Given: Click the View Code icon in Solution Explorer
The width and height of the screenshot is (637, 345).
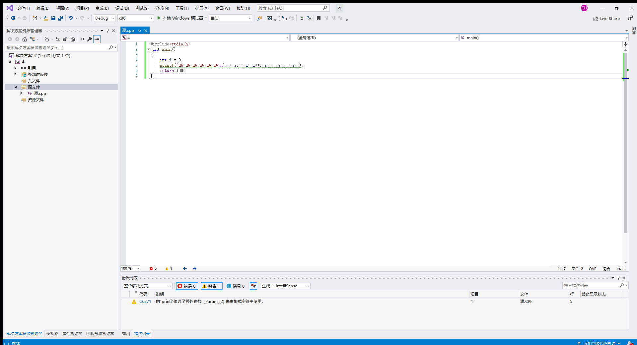Looking at the screenshot, I should tap(82, 39).
